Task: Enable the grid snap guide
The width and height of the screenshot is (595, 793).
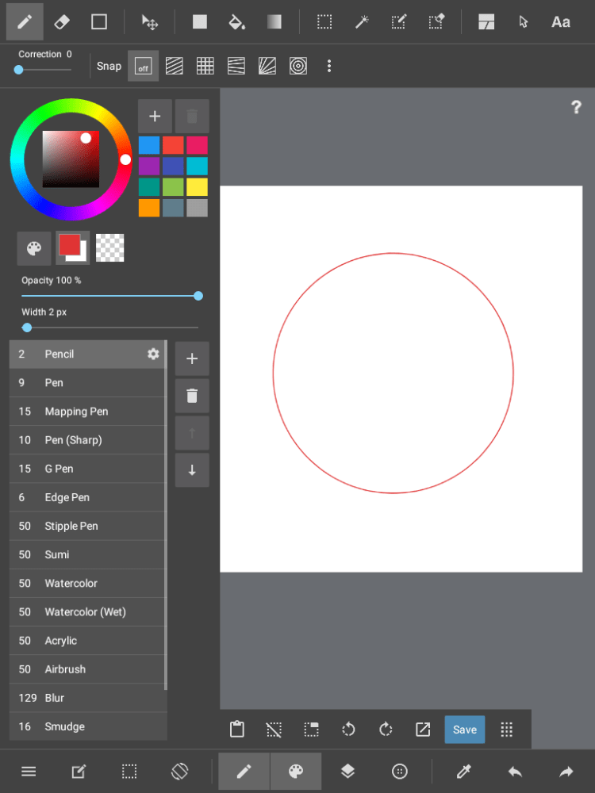Action: point(205,67)
